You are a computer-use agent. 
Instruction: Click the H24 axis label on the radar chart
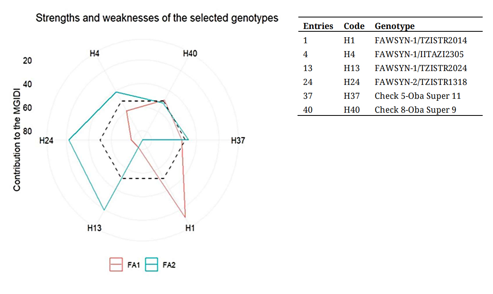point(47,140)
